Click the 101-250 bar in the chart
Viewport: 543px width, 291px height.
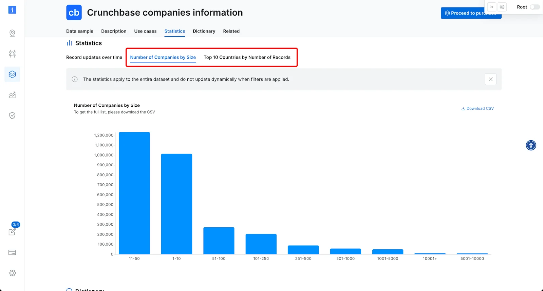[x=261, y=244]
